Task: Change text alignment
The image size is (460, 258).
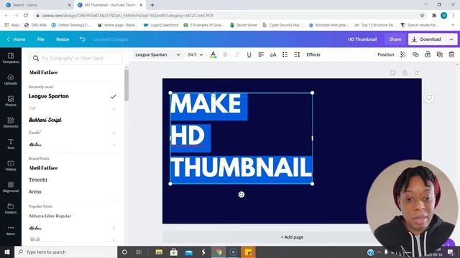Action: point(261,54)
